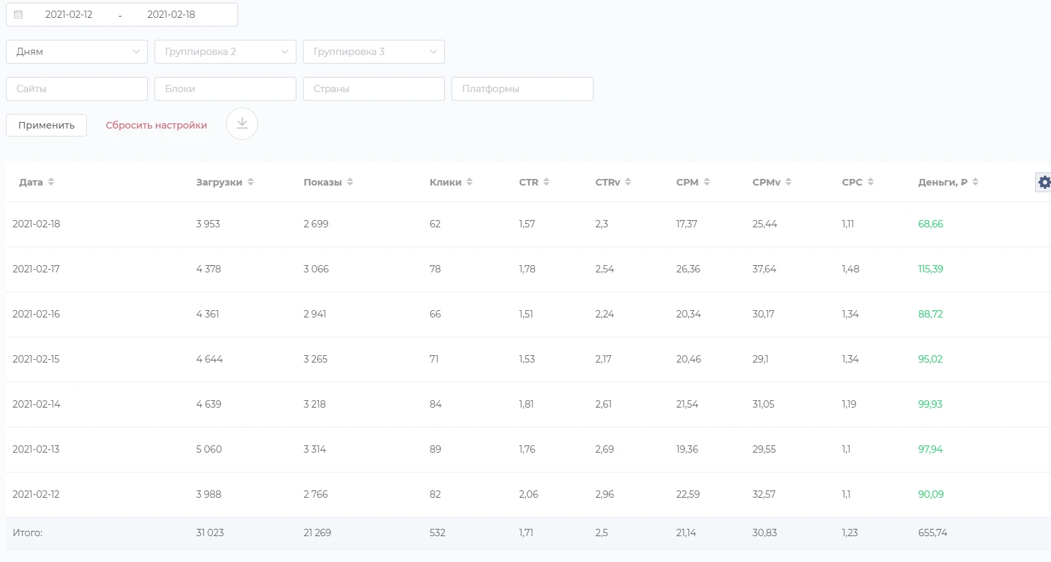This screenshot has width=1051, height=562.
Task: Click the calendar icon in date range
Action: click(19, 15)
